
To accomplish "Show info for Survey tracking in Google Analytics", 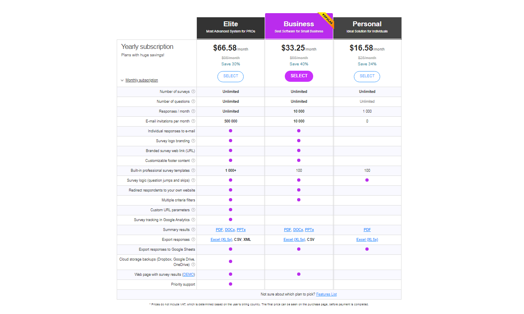I will click(193, 220).
